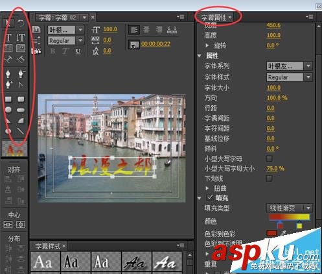Open Tab Stops ruler icon
The image size is (322, 274).
click(172, 29)
